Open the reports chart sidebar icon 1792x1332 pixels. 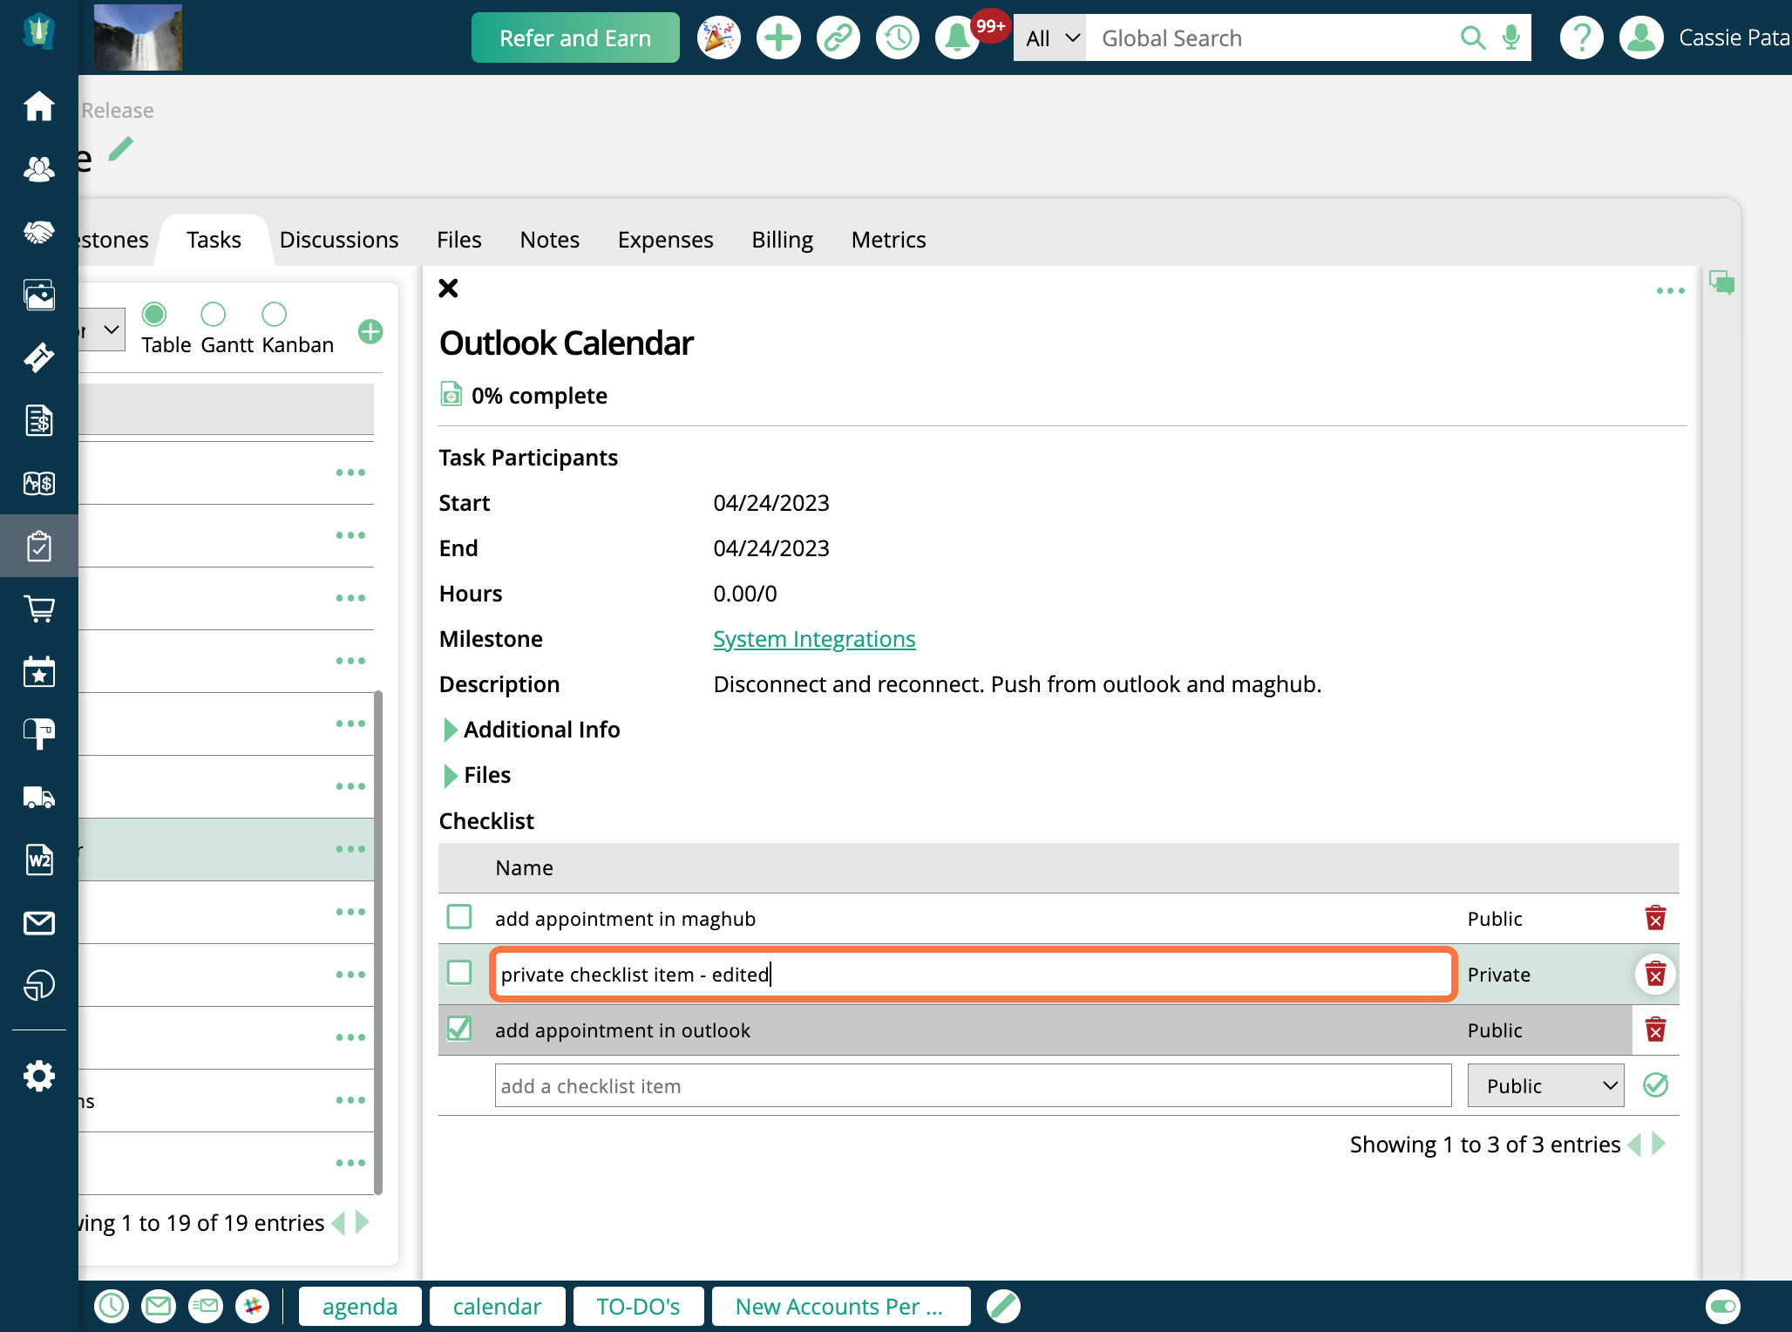coord(39,985)
